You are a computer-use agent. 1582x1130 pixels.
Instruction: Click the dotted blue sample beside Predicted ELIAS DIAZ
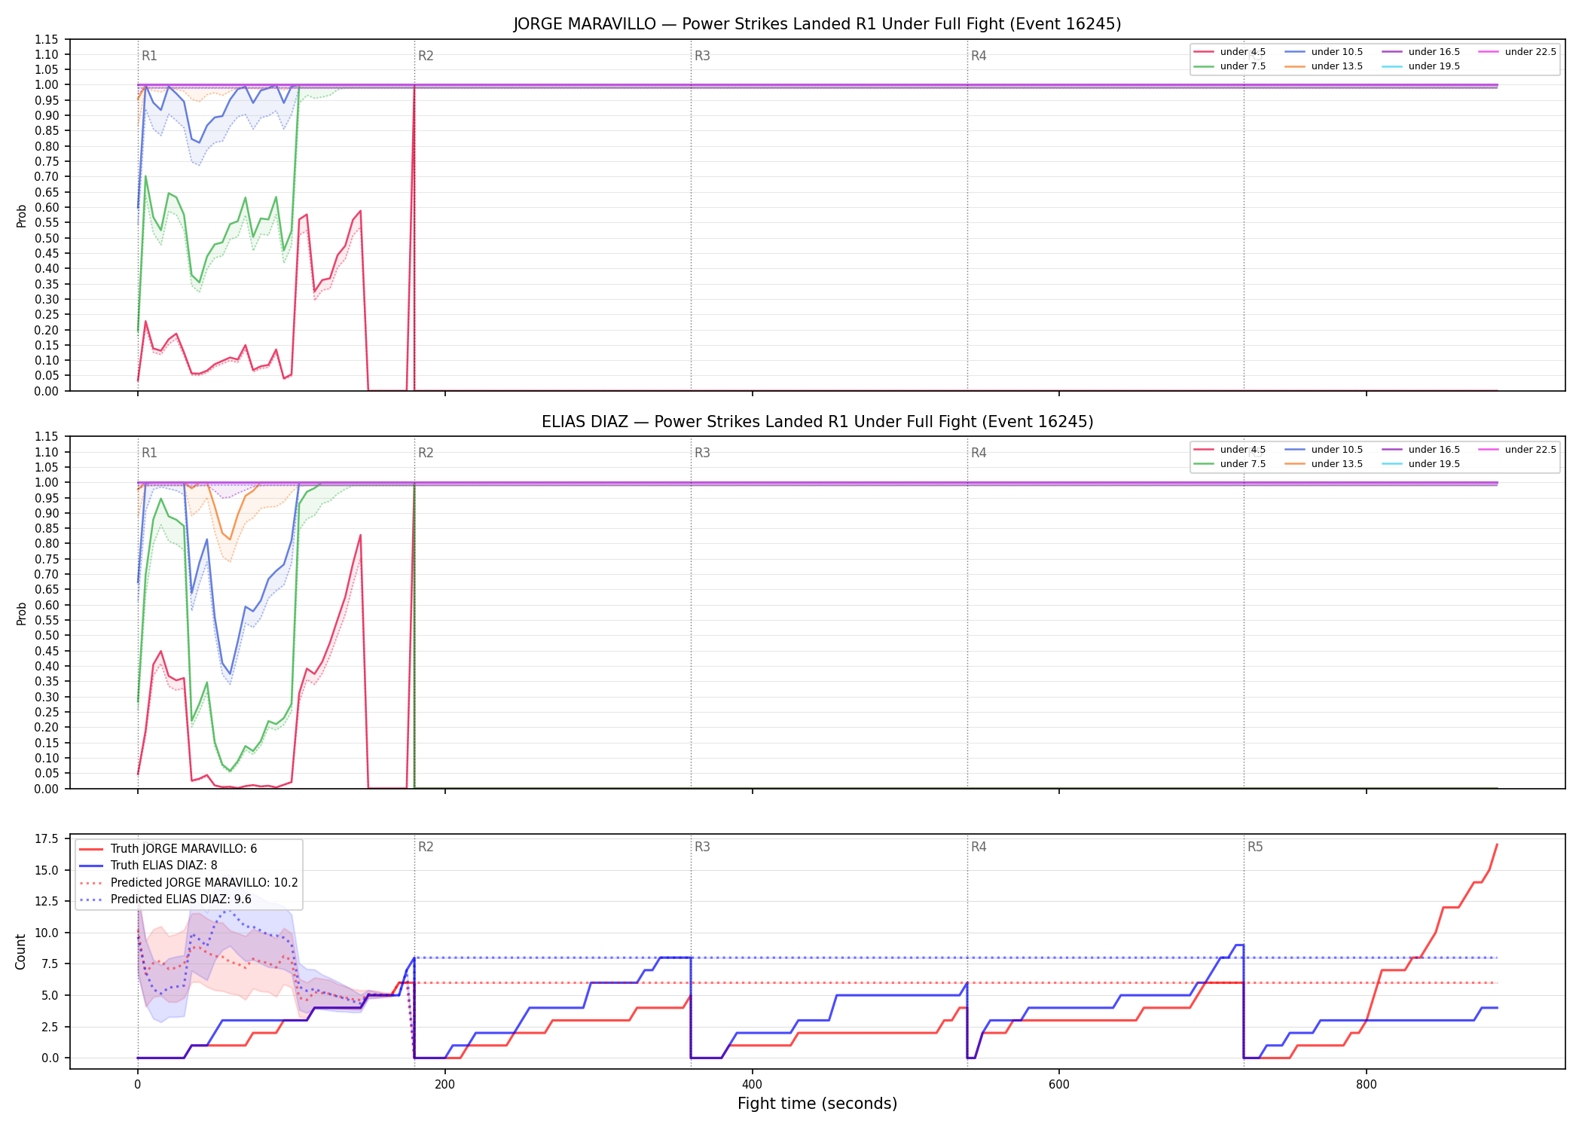[x=91, y=899]
